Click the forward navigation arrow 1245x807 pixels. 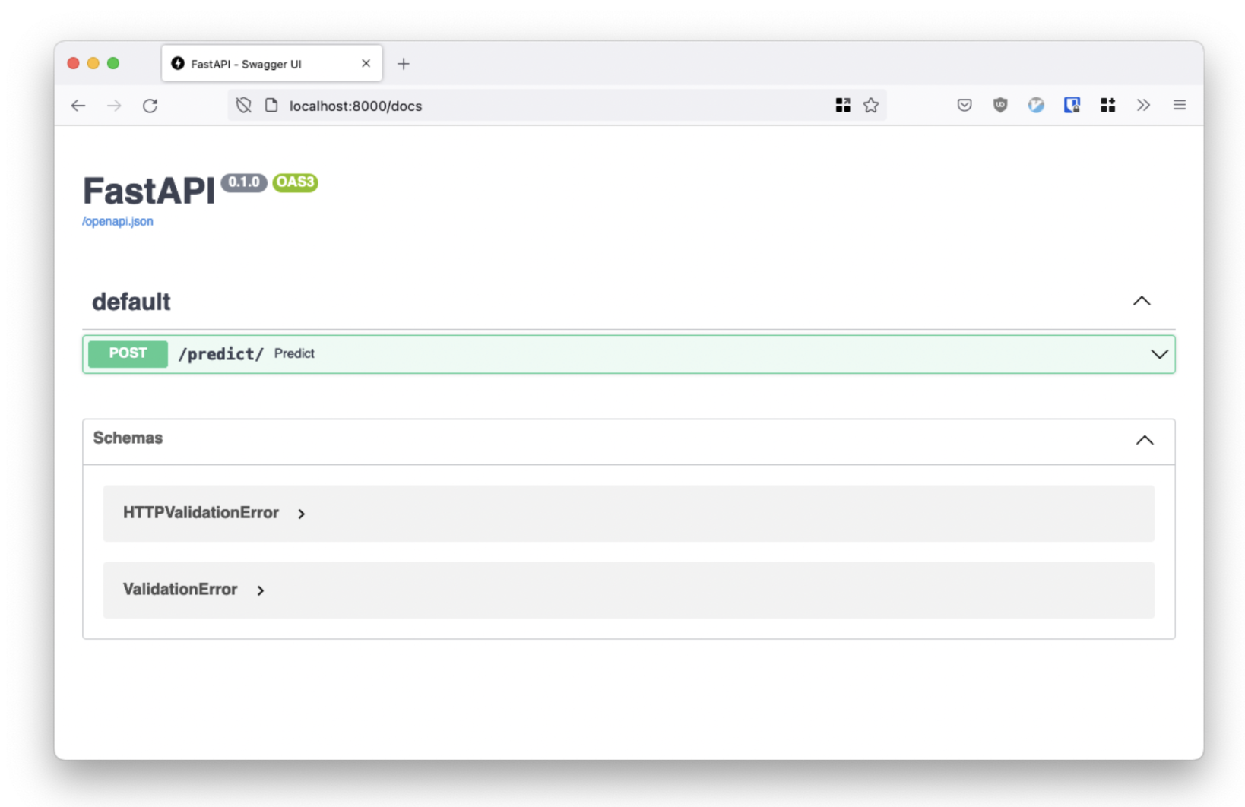click(114, 106)
